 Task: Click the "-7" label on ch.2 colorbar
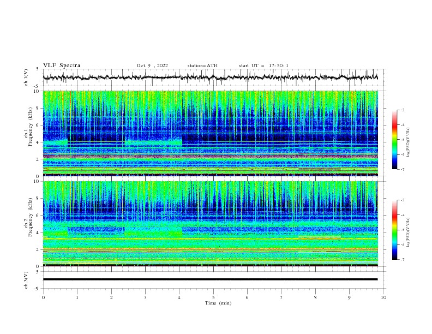pos(402,260)
